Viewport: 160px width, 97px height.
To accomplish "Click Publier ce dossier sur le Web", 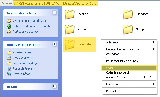I will pyautogui.click(x=31, y=26).
